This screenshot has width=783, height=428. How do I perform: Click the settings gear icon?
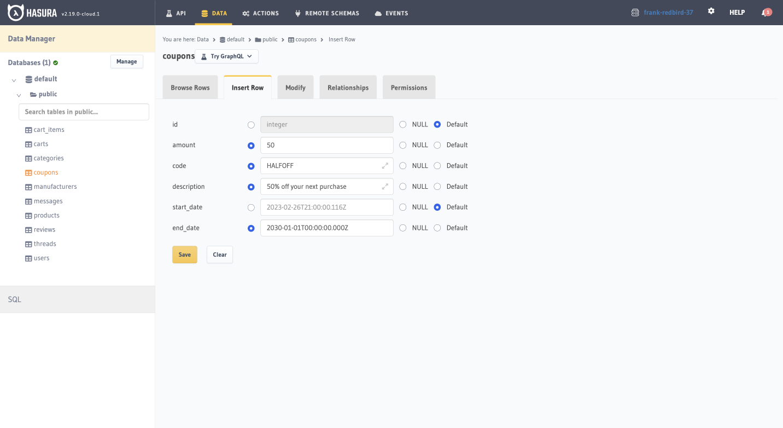pos(711,11)
